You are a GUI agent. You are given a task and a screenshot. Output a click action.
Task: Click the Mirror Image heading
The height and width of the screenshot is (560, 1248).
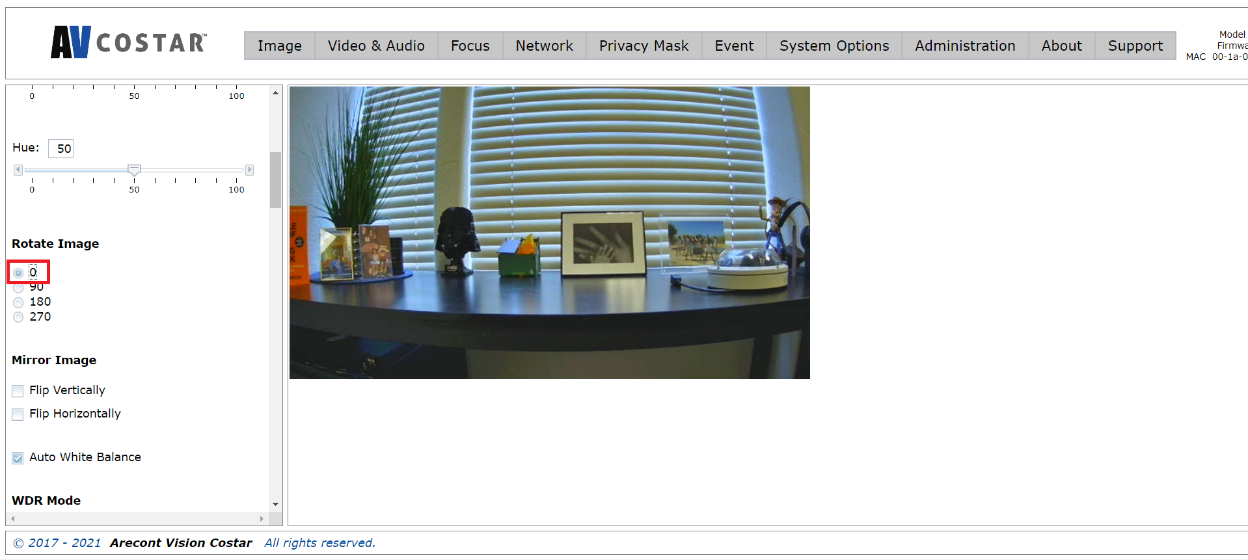(54, 360)
